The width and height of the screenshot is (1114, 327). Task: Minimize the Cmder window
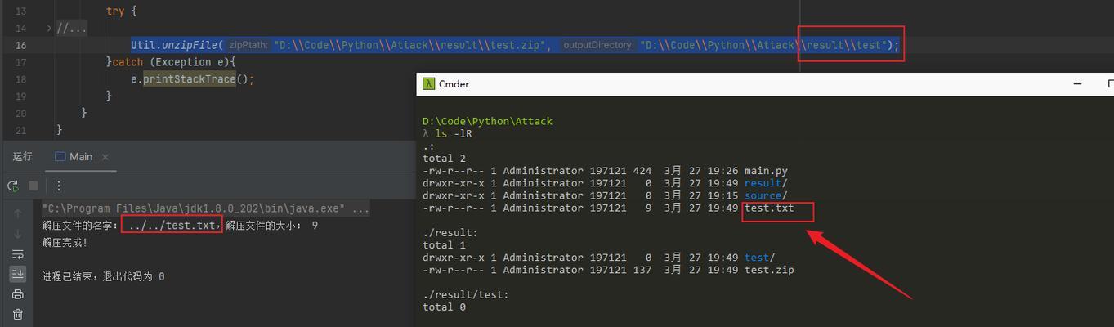(x=1077, y=83)
